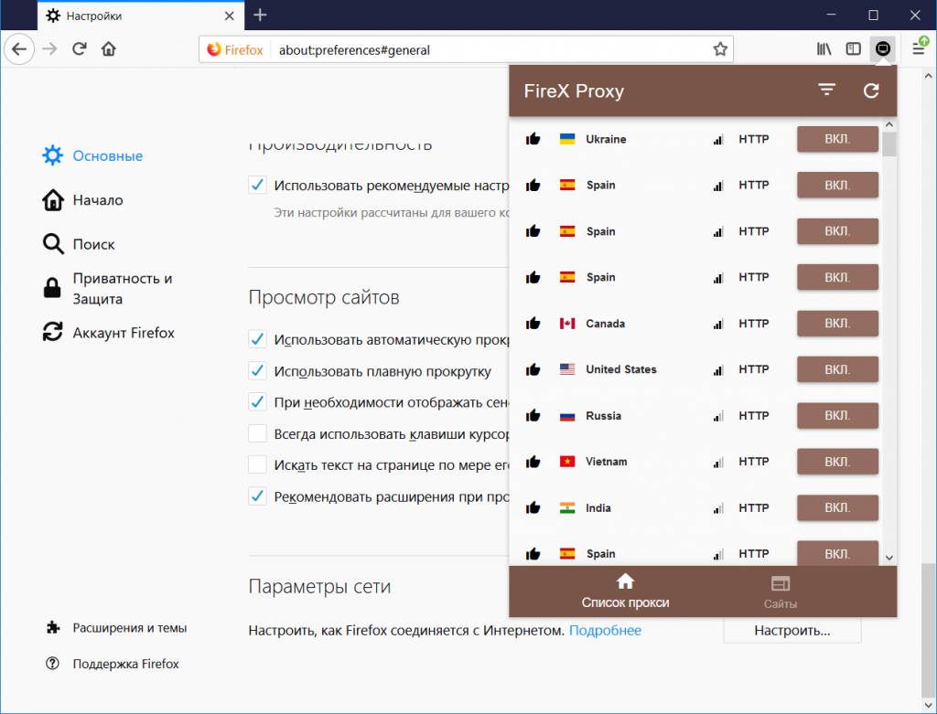Like the Ukraine proxy with thumbs-up
937x714 pixels.
tap(533, 139)
